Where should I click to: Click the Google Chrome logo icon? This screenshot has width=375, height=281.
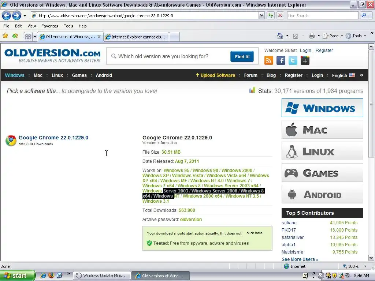pyautogui.click(x=11, y=140)
